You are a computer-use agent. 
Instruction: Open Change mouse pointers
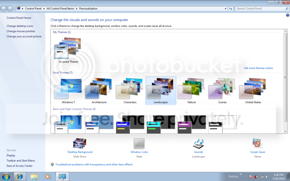[x=21, y=31]
